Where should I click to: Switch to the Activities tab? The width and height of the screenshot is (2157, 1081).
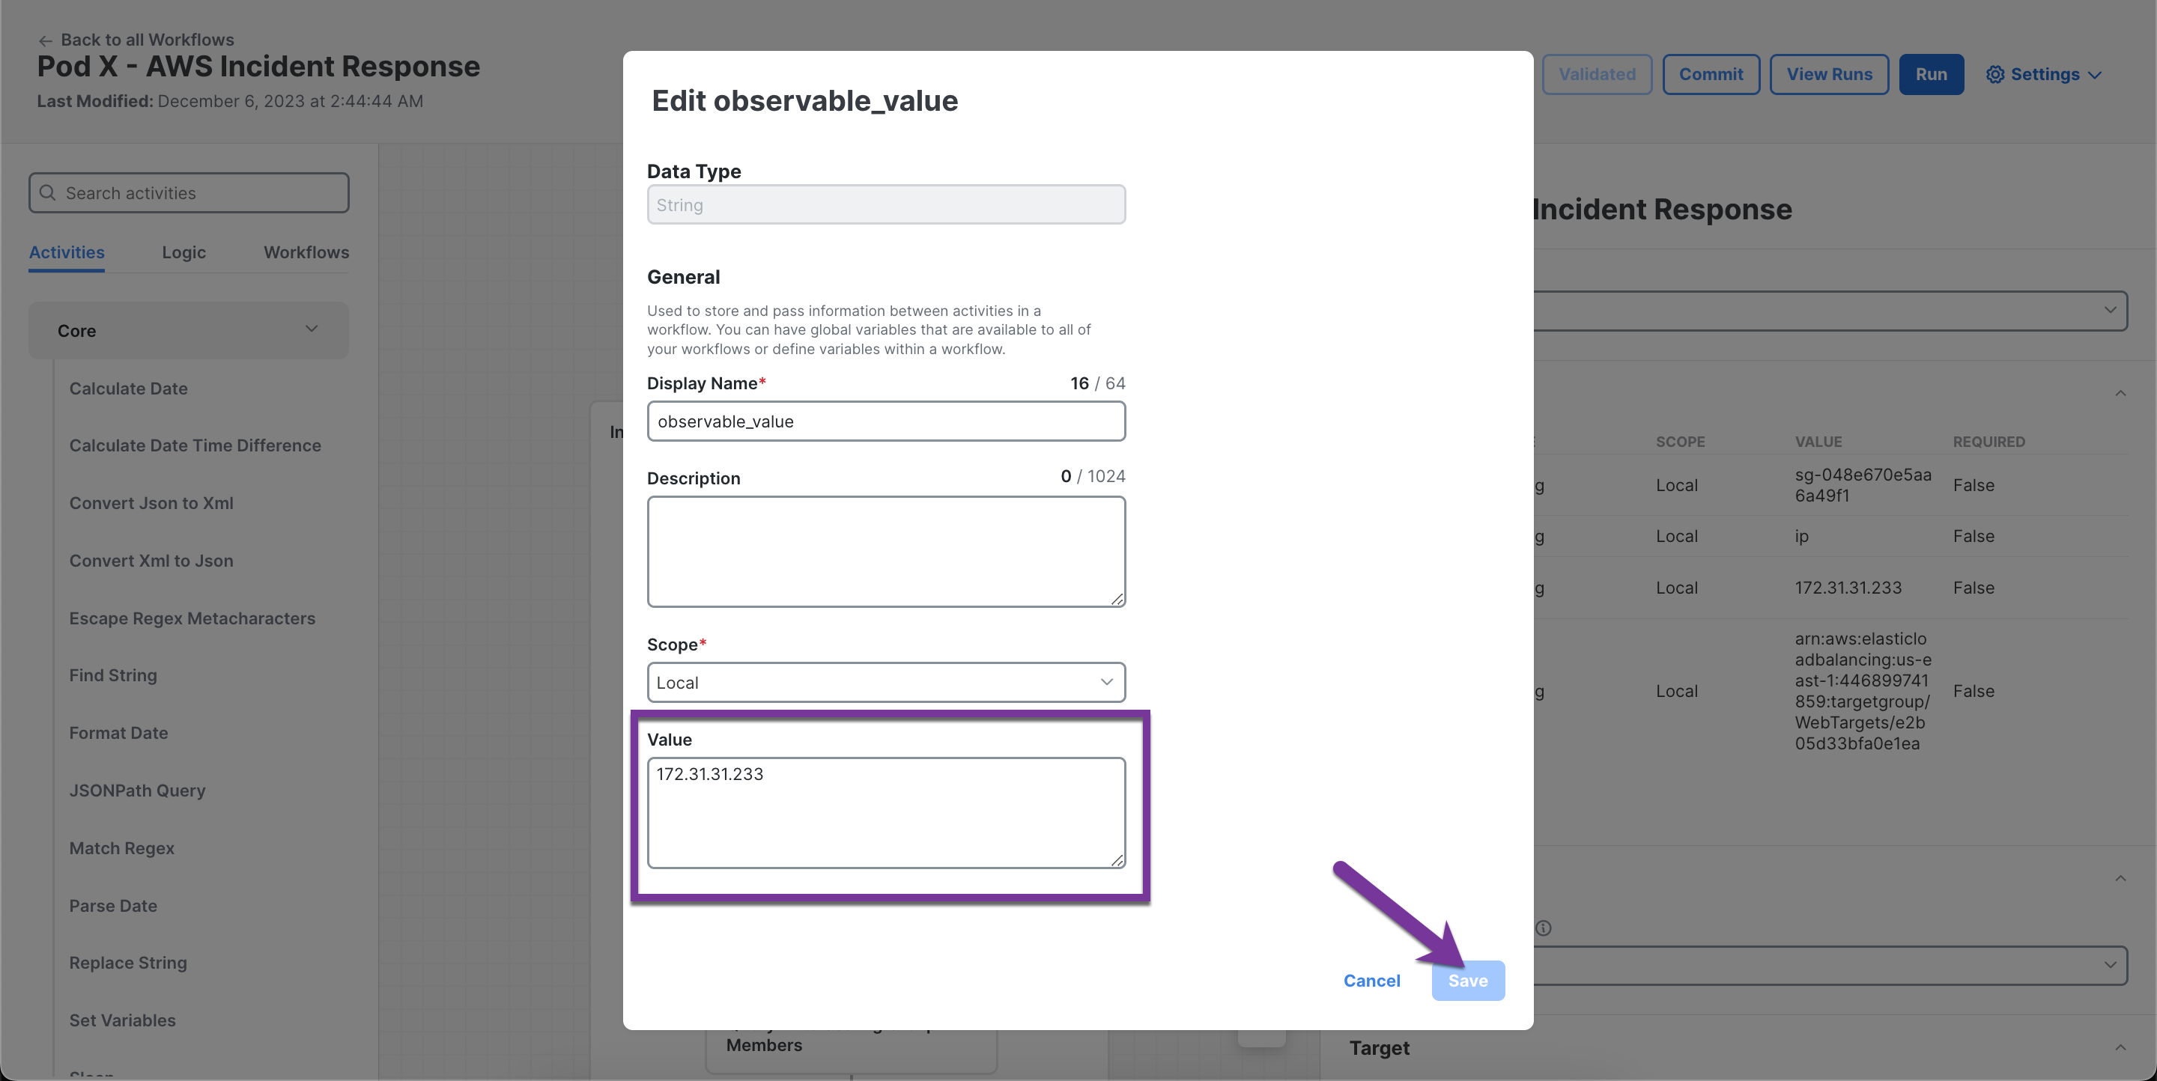[67, 252]
